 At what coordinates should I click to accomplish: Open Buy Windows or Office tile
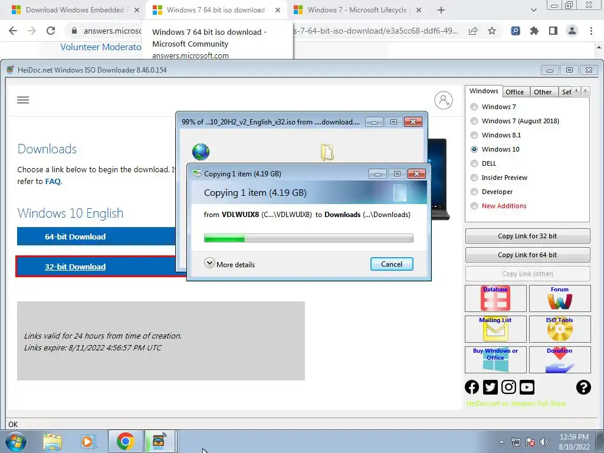coord(495,360)
